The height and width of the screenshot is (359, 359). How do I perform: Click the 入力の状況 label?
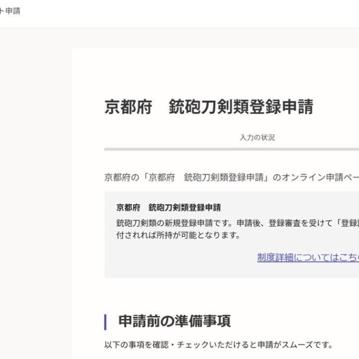coord(257,137)
